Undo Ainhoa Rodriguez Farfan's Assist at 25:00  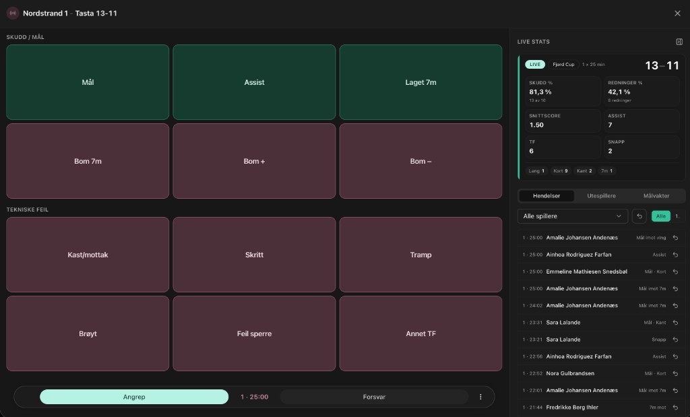(x=675, y=255)
